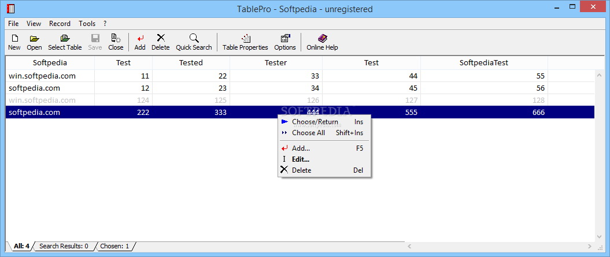Click Delete in the context menu
The height and width of the screenshot is (257, 610).
pos(324,170)
